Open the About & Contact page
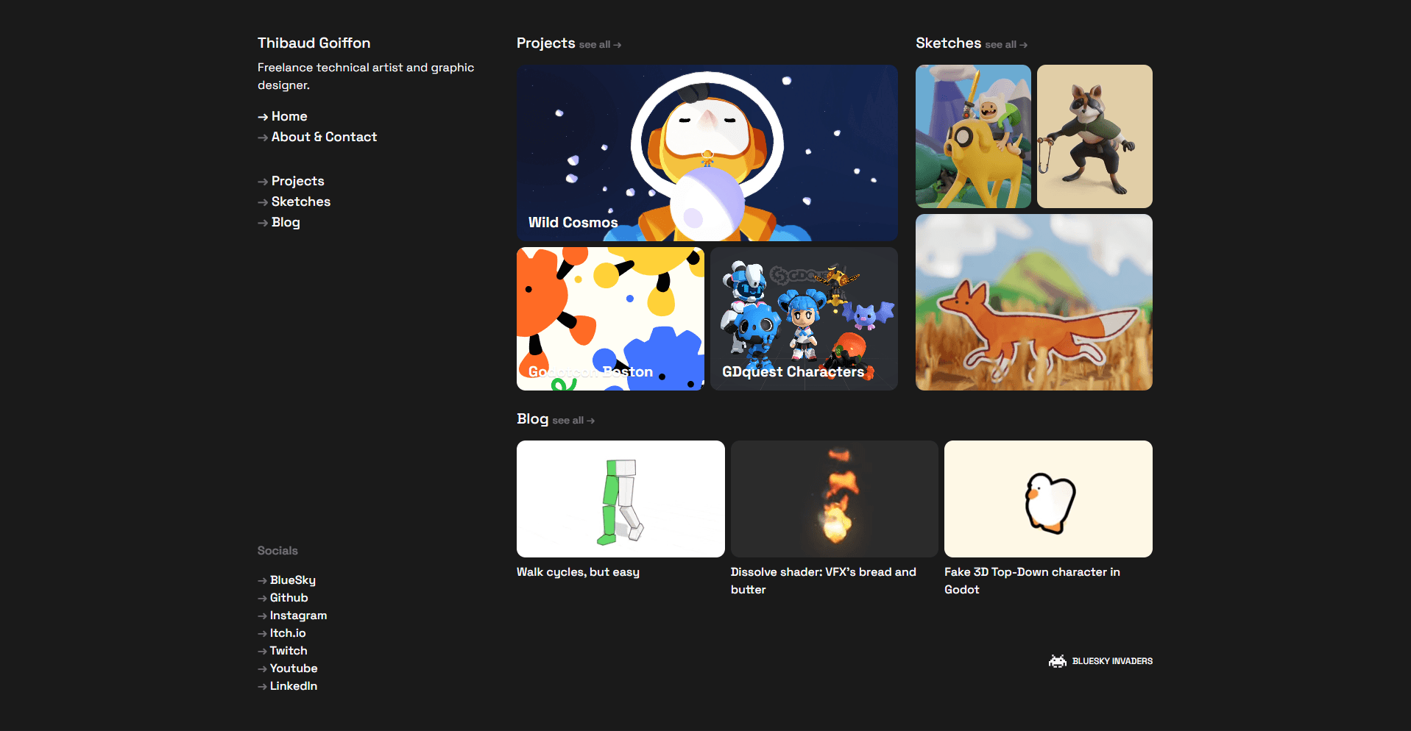1411x731 pixels. coord(324,137)
